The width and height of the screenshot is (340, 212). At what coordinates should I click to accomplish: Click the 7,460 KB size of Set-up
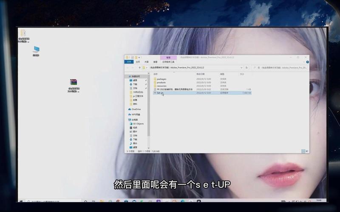[246, 93]
